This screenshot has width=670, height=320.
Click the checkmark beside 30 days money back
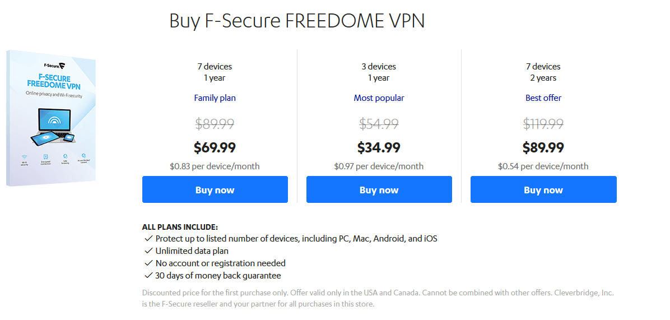[148, 275]
